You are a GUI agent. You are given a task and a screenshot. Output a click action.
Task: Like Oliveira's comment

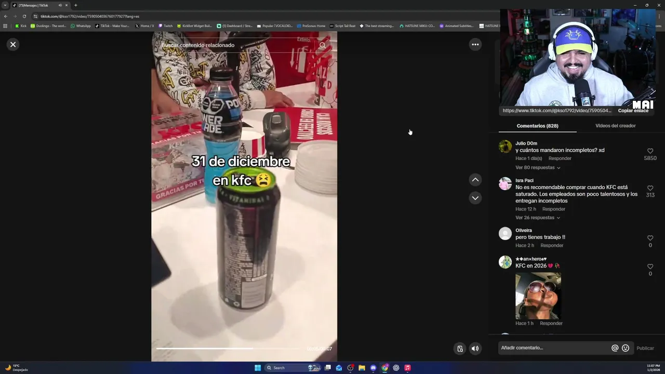650,238
